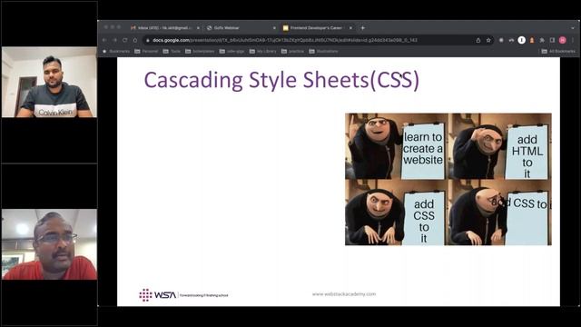This screenshot has height=327, width=581.
Task: Open the Illustrations bookmarks folder
Action: 323,51
